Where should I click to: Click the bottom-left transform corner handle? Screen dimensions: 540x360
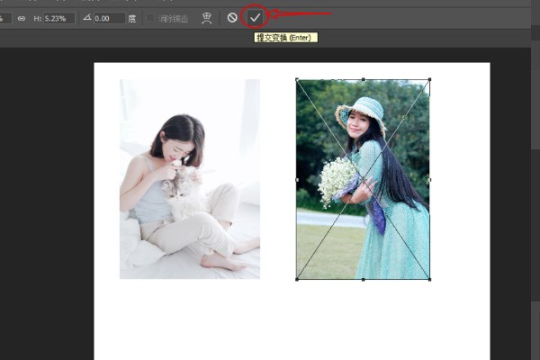click(x=296, y=279)
